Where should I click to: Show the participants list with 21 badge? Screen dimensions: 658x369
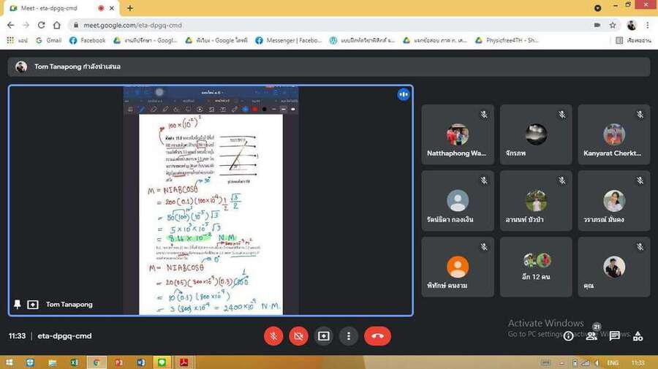592,336
